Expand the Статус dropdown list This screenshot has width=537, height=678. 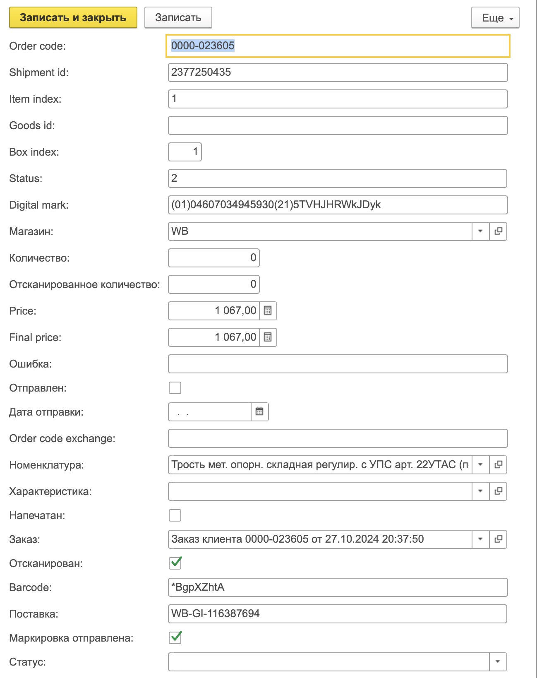click(498, 662)
